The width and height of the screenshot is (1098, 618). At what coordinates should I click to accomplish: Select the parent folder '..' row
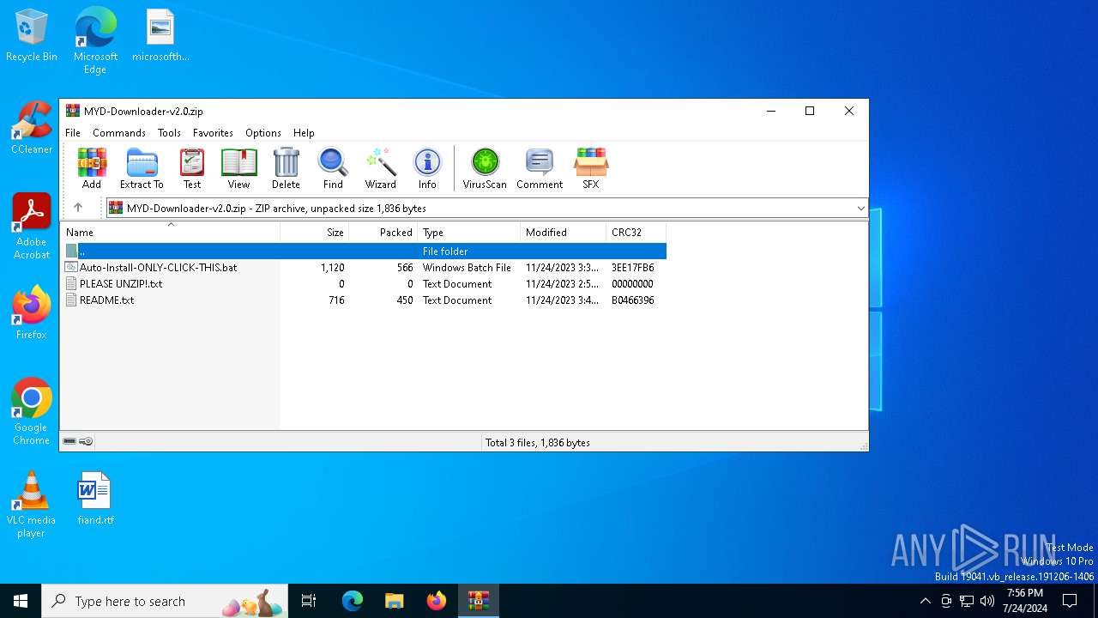364,251
